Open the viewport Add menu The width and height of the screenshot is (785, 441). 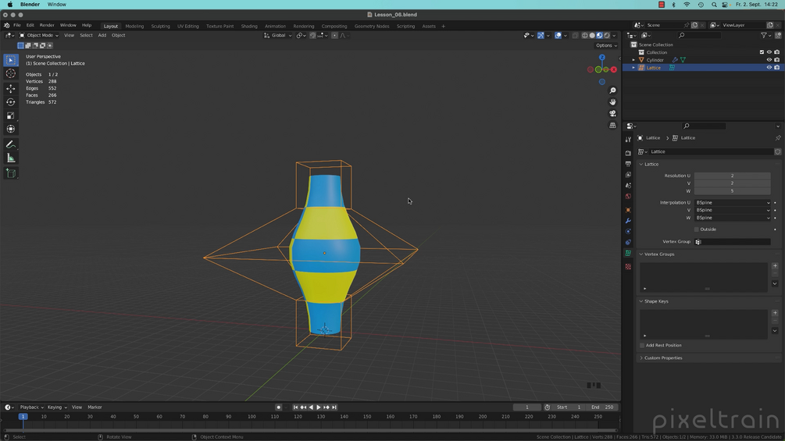coord(102,35)
